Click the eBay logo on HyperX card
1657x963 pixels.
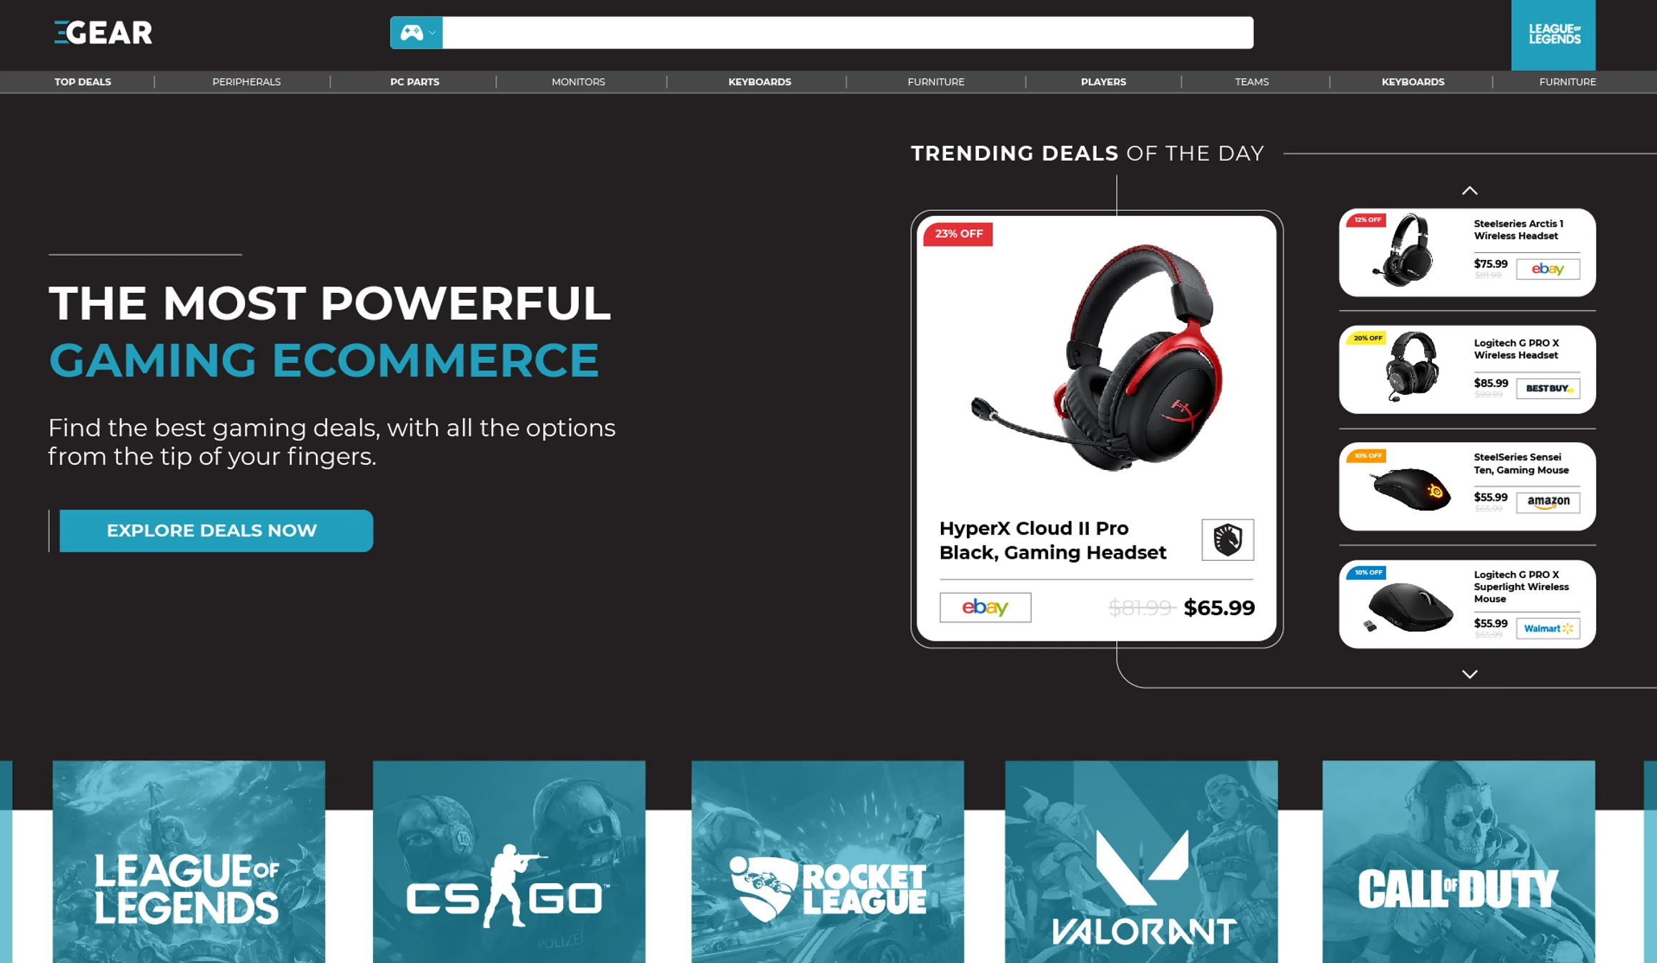pos(985,607)
